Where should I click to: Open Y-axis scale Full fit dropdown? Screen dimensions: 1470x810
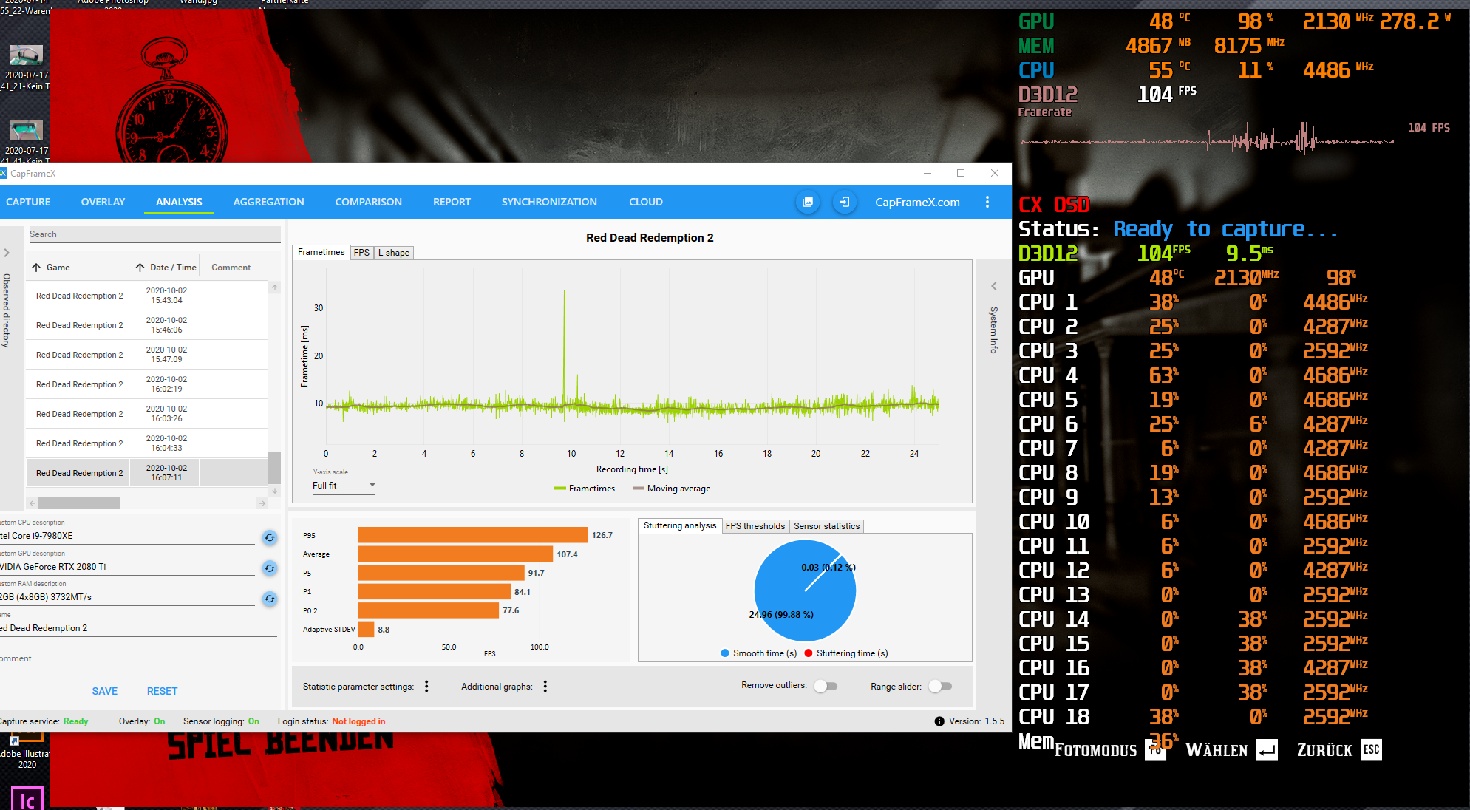coord(344,486)
